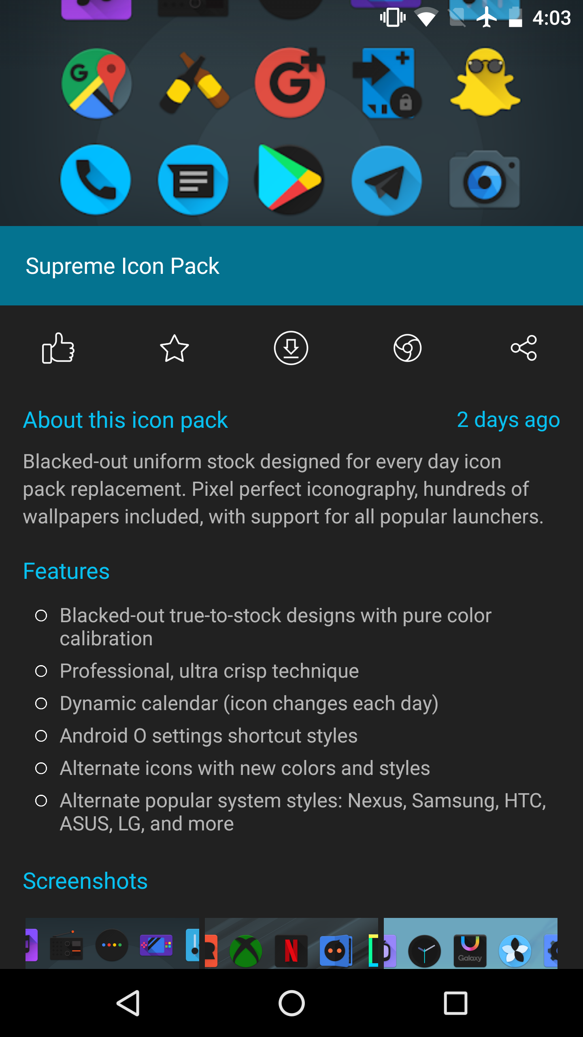This screenshot has width=583, height=1037.
Task: Tap the Telegram paper plane icon
Action: tap(387, 181)
